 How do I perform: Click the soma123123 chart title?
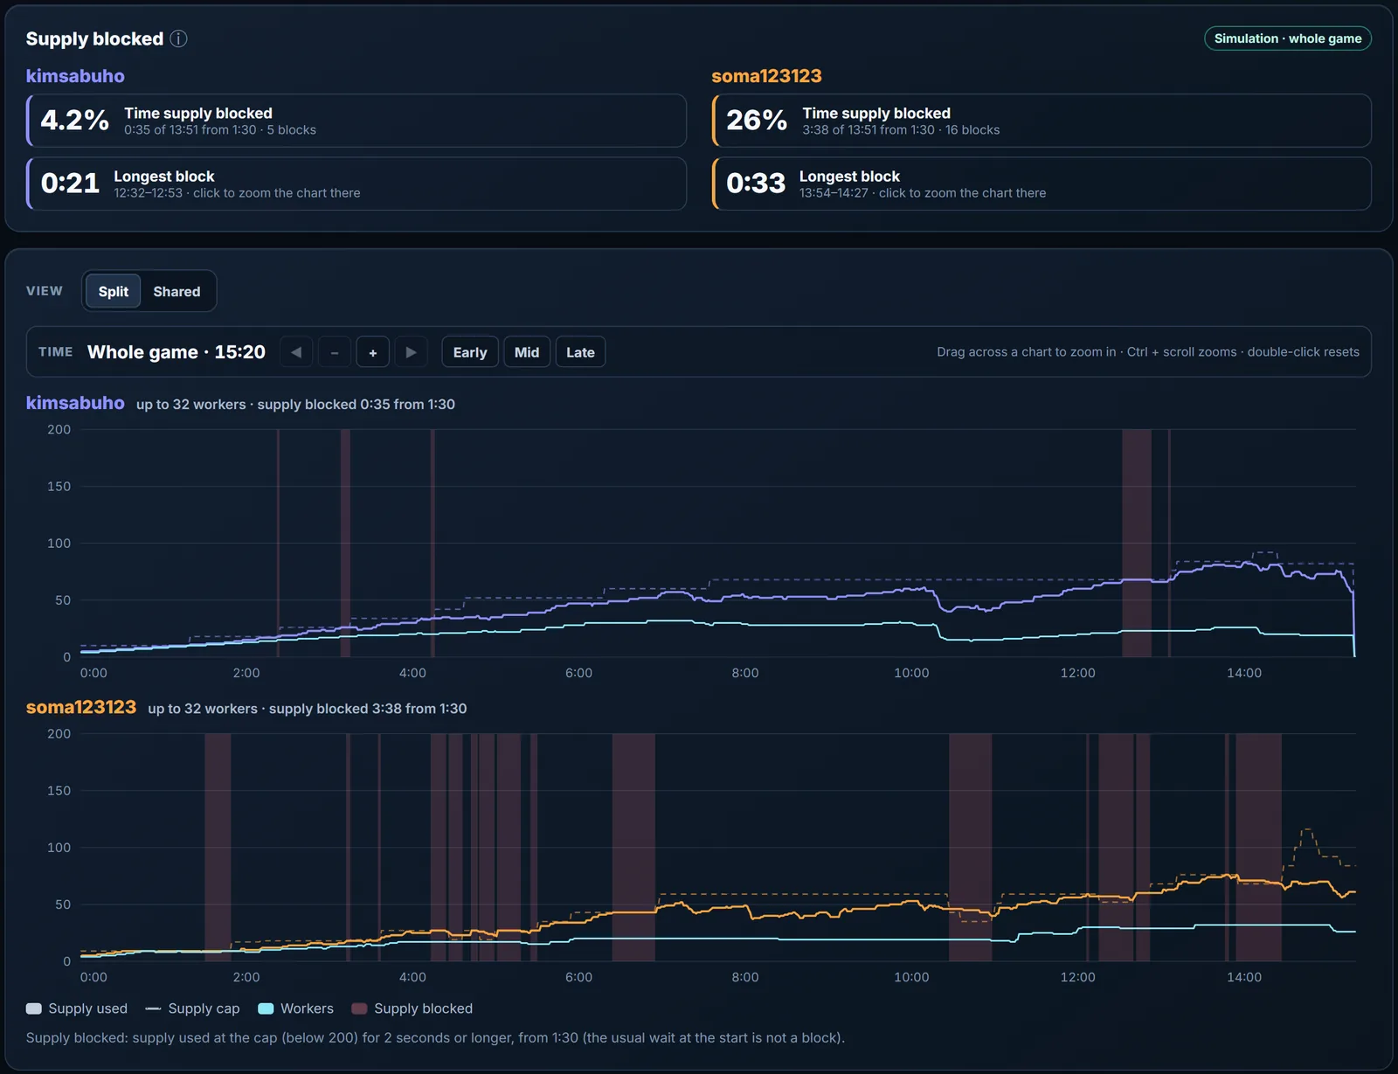click(x=81, y=707)
